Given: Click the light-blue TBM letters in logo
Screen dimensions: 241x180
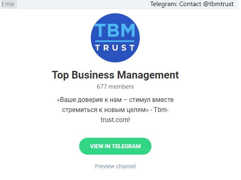Looking at the screenshot, I should [x=114, y=30].
